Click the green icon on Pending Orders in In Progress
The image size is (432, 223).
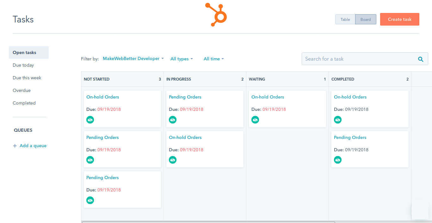173,120
